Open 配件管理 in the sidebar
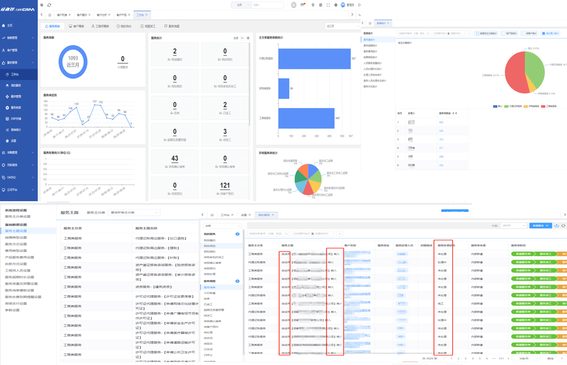This screenshot has width=567, height=365. tap(16, 97)
